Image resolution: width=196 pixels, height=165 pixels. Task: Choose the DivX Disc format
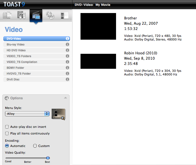point(36,79)
